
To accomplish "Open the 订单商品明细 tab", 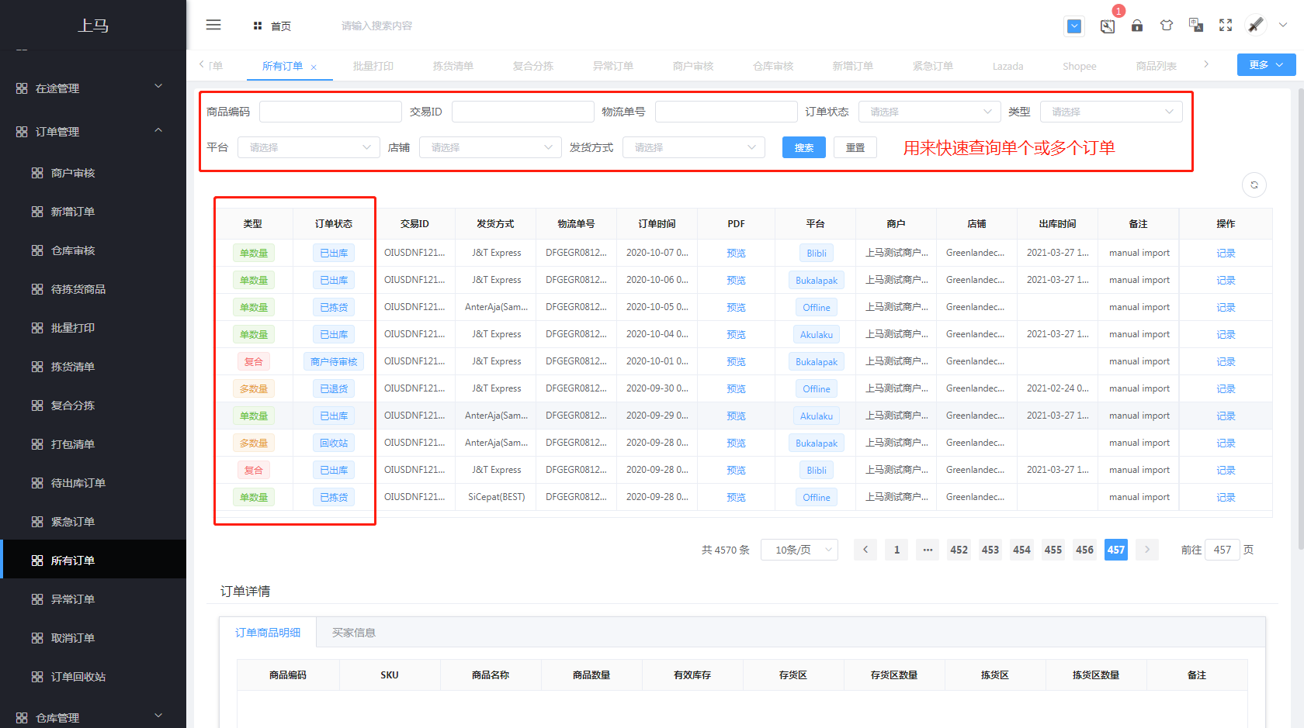I will pyautogui.click(x=268, y=633).
